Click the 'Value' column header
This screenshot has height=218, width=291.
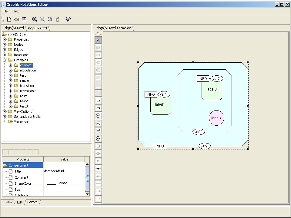tap(64, 159)
